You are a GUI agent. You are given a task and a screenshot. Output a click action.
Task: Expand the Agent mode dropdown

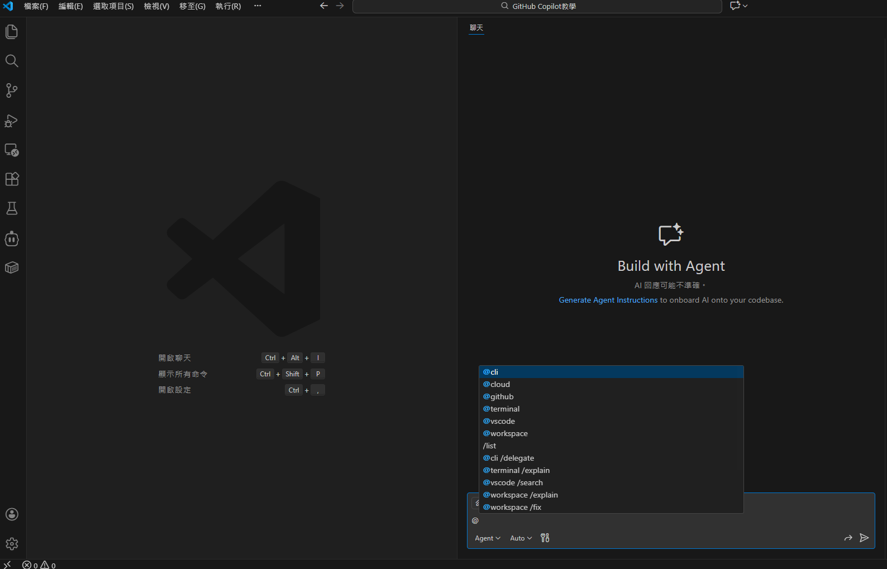coord(487,538)
